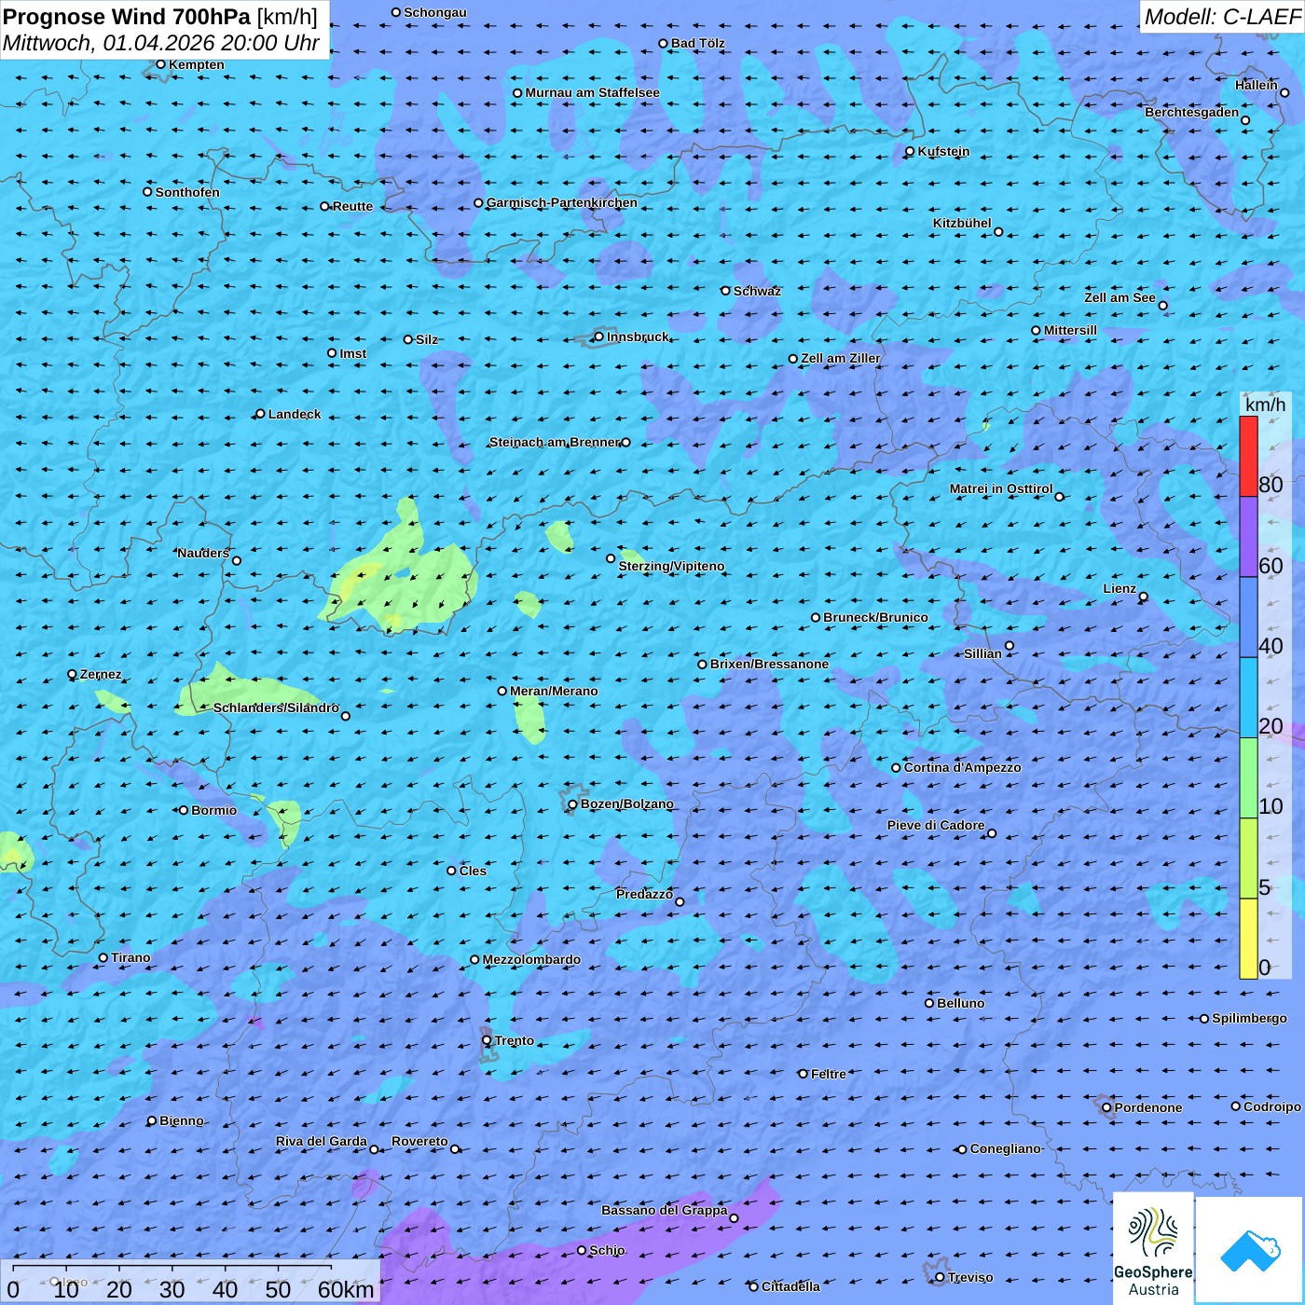Click the 'Nauders' label

203,553
